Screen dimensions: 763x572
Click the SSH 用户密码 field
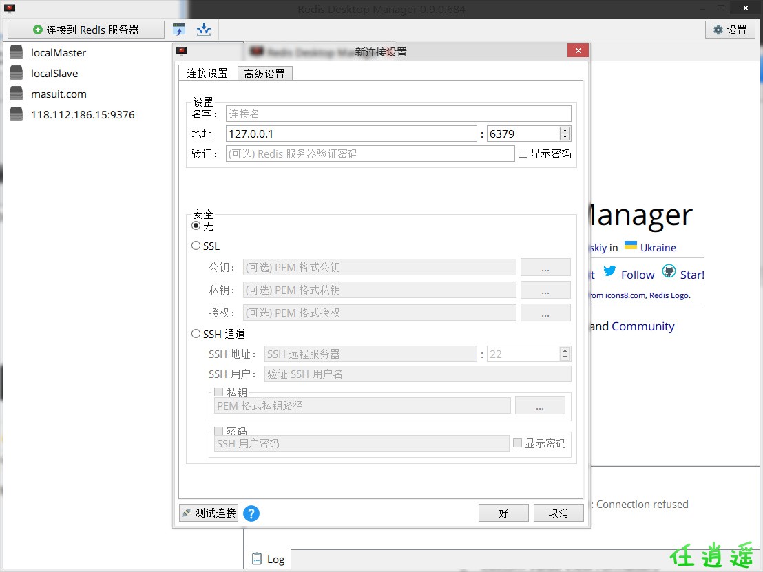[362, 443]
